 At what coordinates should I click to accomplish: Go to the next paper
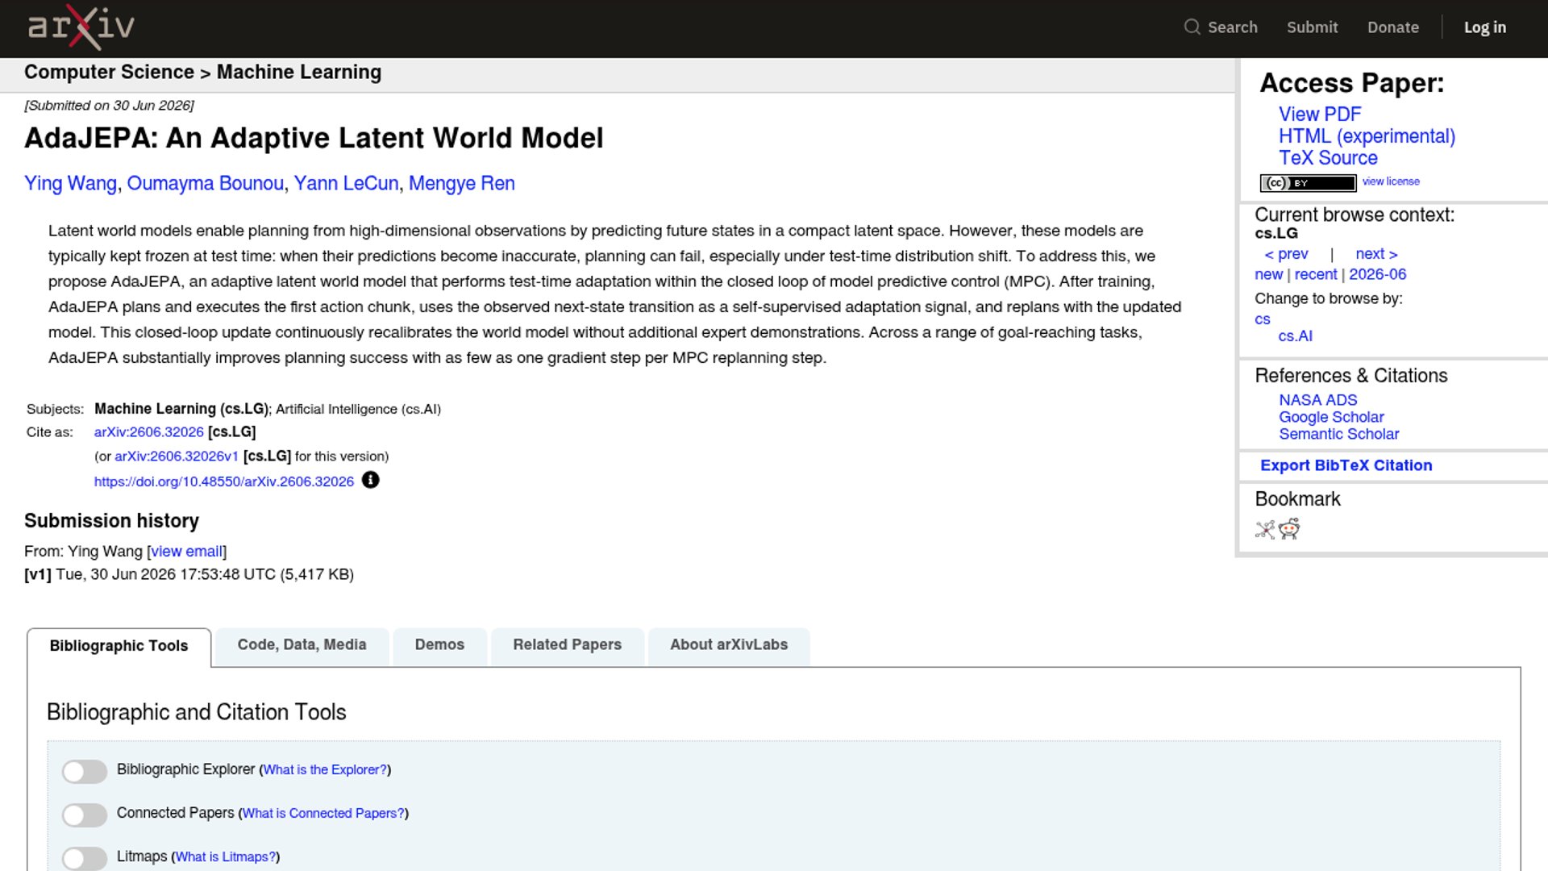1376,254
